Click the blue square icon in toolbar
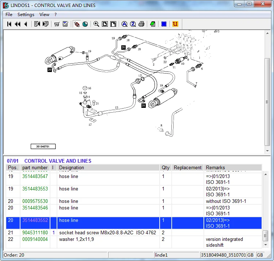The height and width of the screenshot is (261, 274). tap(164, 24)
